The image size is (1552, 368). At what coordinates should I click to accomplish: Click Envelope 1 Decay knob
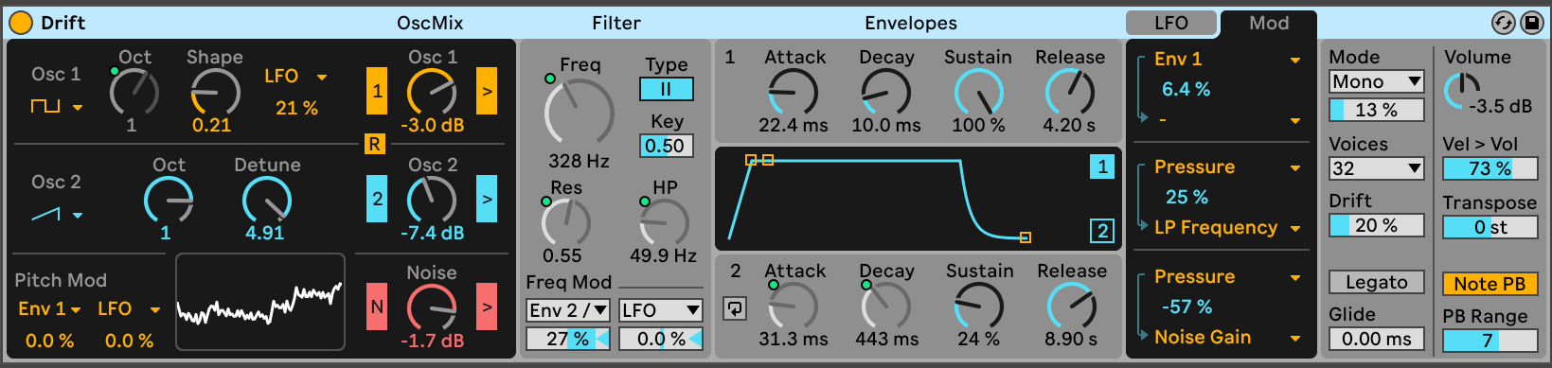[885, 92]
